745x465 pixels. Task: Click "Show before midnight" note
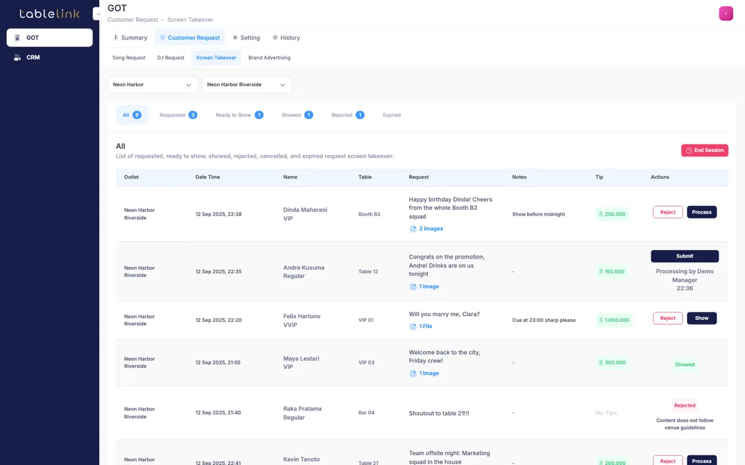[539, 215]
